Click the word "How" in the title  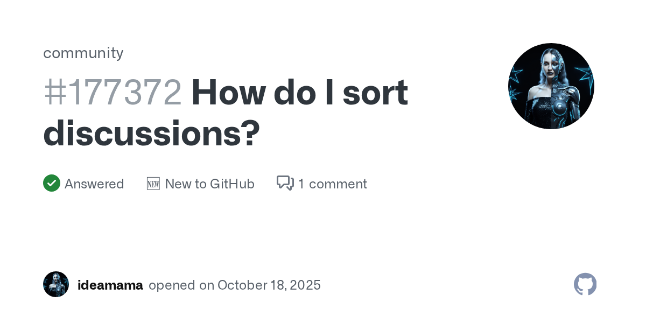[x=227, y=93]
